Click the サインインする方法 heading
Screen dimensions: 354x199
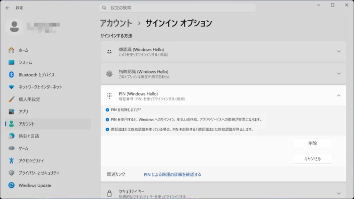point(117,36)
